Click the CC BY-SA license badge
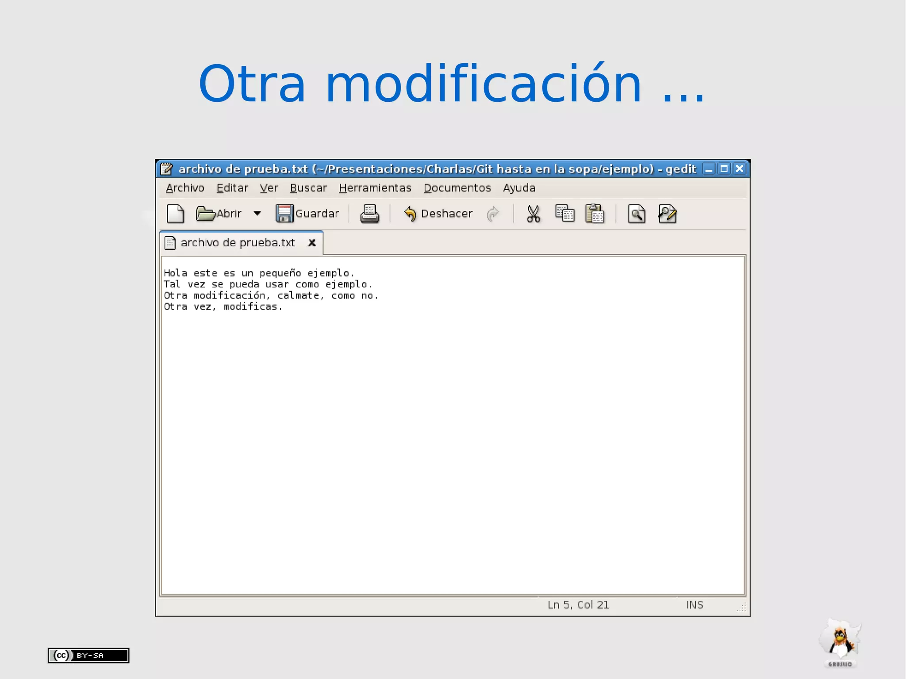This screenshot has height=679, width=906. pos(88,655)
